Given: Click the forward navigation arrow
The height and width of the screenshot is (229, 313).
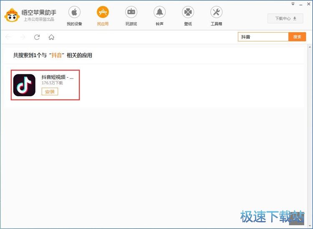Looking at the screenshot, I should (x=23, y=37).
